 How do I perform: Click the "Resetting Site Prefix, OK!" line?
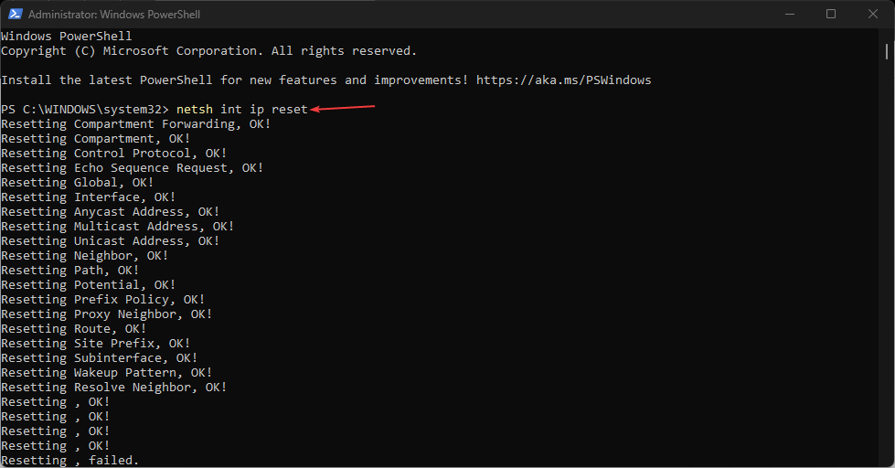point(96,344)
